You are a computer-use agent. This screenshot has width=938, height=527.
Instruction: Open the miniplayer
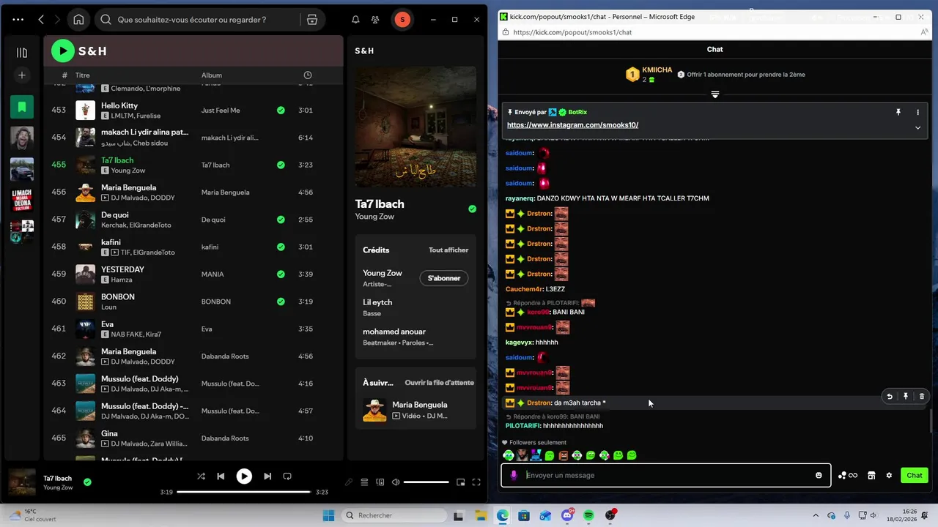coord(461,482)
